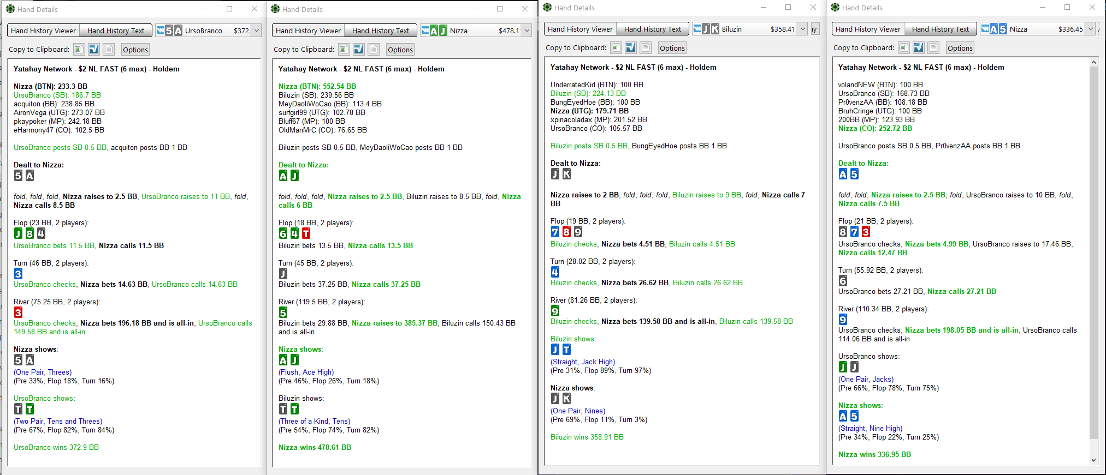This screenshot has height=475, width=1106.
Task: Copy hand in forum format in UrsoBranco $372 window
Action: tap(94, 50)
